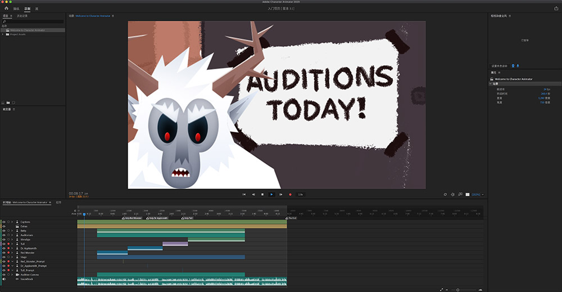This screenshot has height=292, width=562.
Task: Adjust the timeline zoom slider handle
Action: click(x=457, y=290)
